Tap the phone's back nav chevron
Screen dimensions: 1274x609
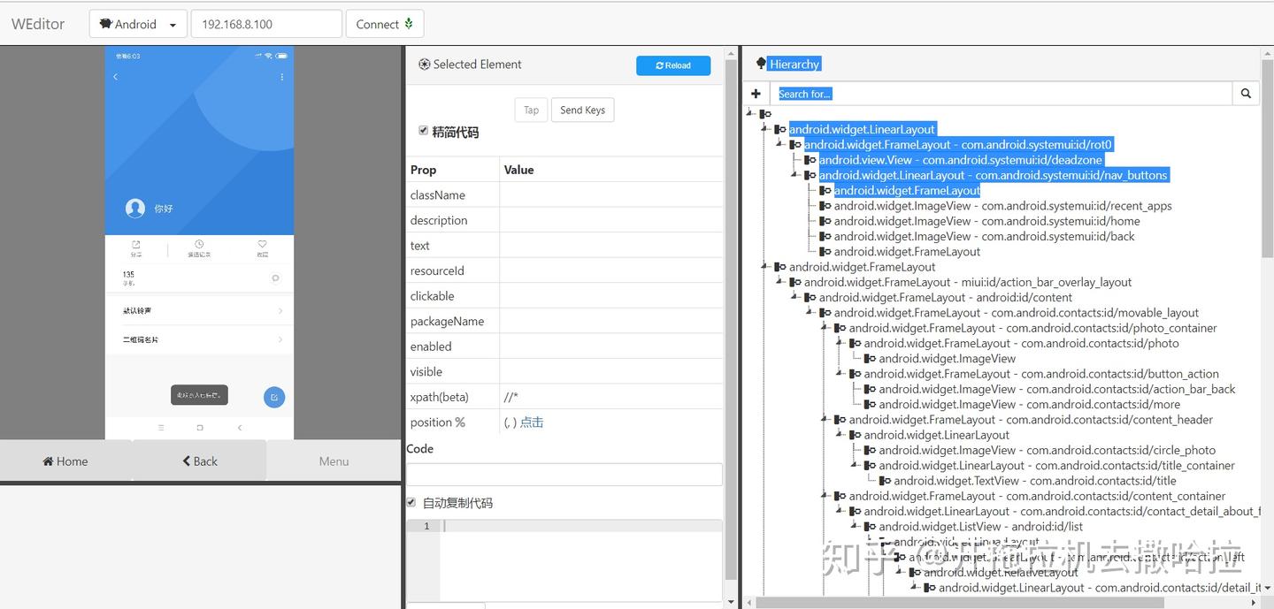(x=239, y=428)
